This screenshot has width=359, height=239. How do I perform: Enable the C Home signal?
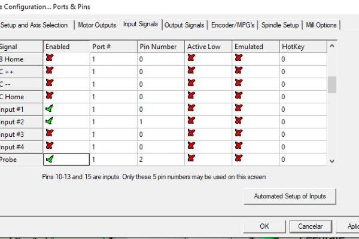coord(50,96)
